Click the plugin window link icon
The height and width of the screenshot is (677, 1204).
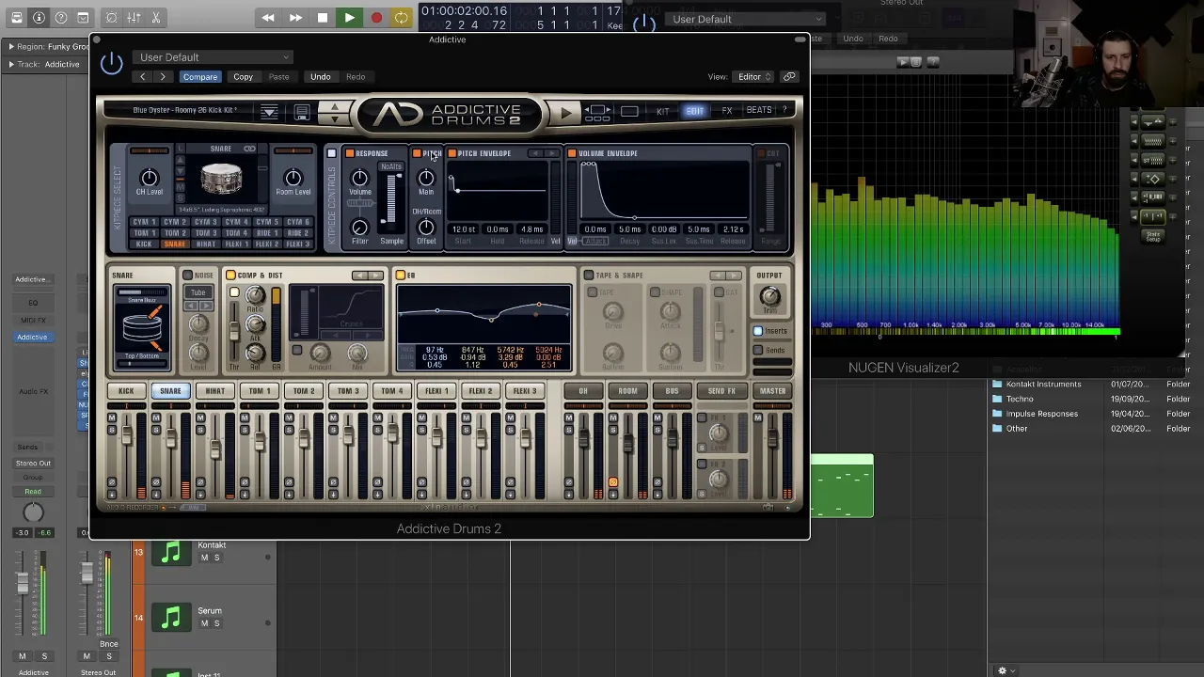click(789, 77)
